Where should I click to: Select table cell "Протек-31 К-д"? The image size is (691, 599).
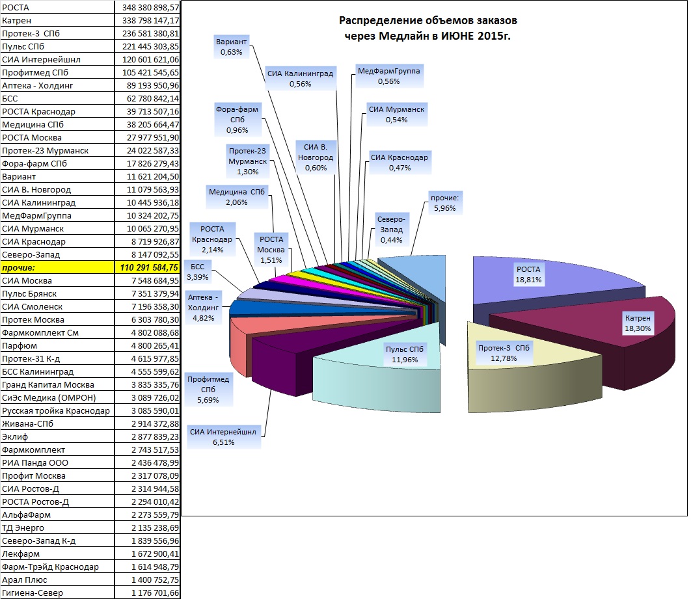57,358
